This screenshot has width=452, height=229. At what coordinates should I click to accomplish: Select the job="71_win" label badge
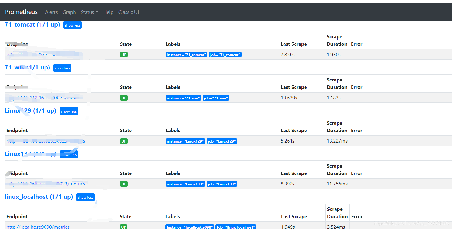pos(216,98)
